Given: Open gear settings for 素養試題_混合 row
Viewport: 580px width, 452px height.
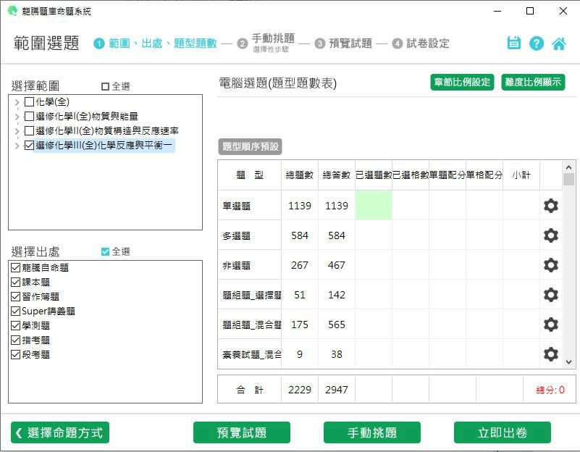Looking at the screenshot, I should point(551,354).
